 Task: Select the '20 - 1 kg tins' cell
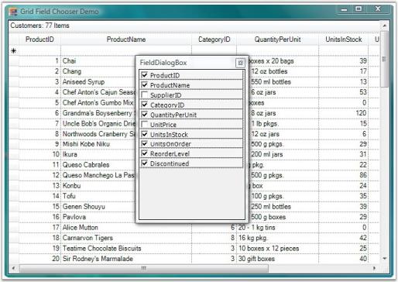tap(277, 228)
